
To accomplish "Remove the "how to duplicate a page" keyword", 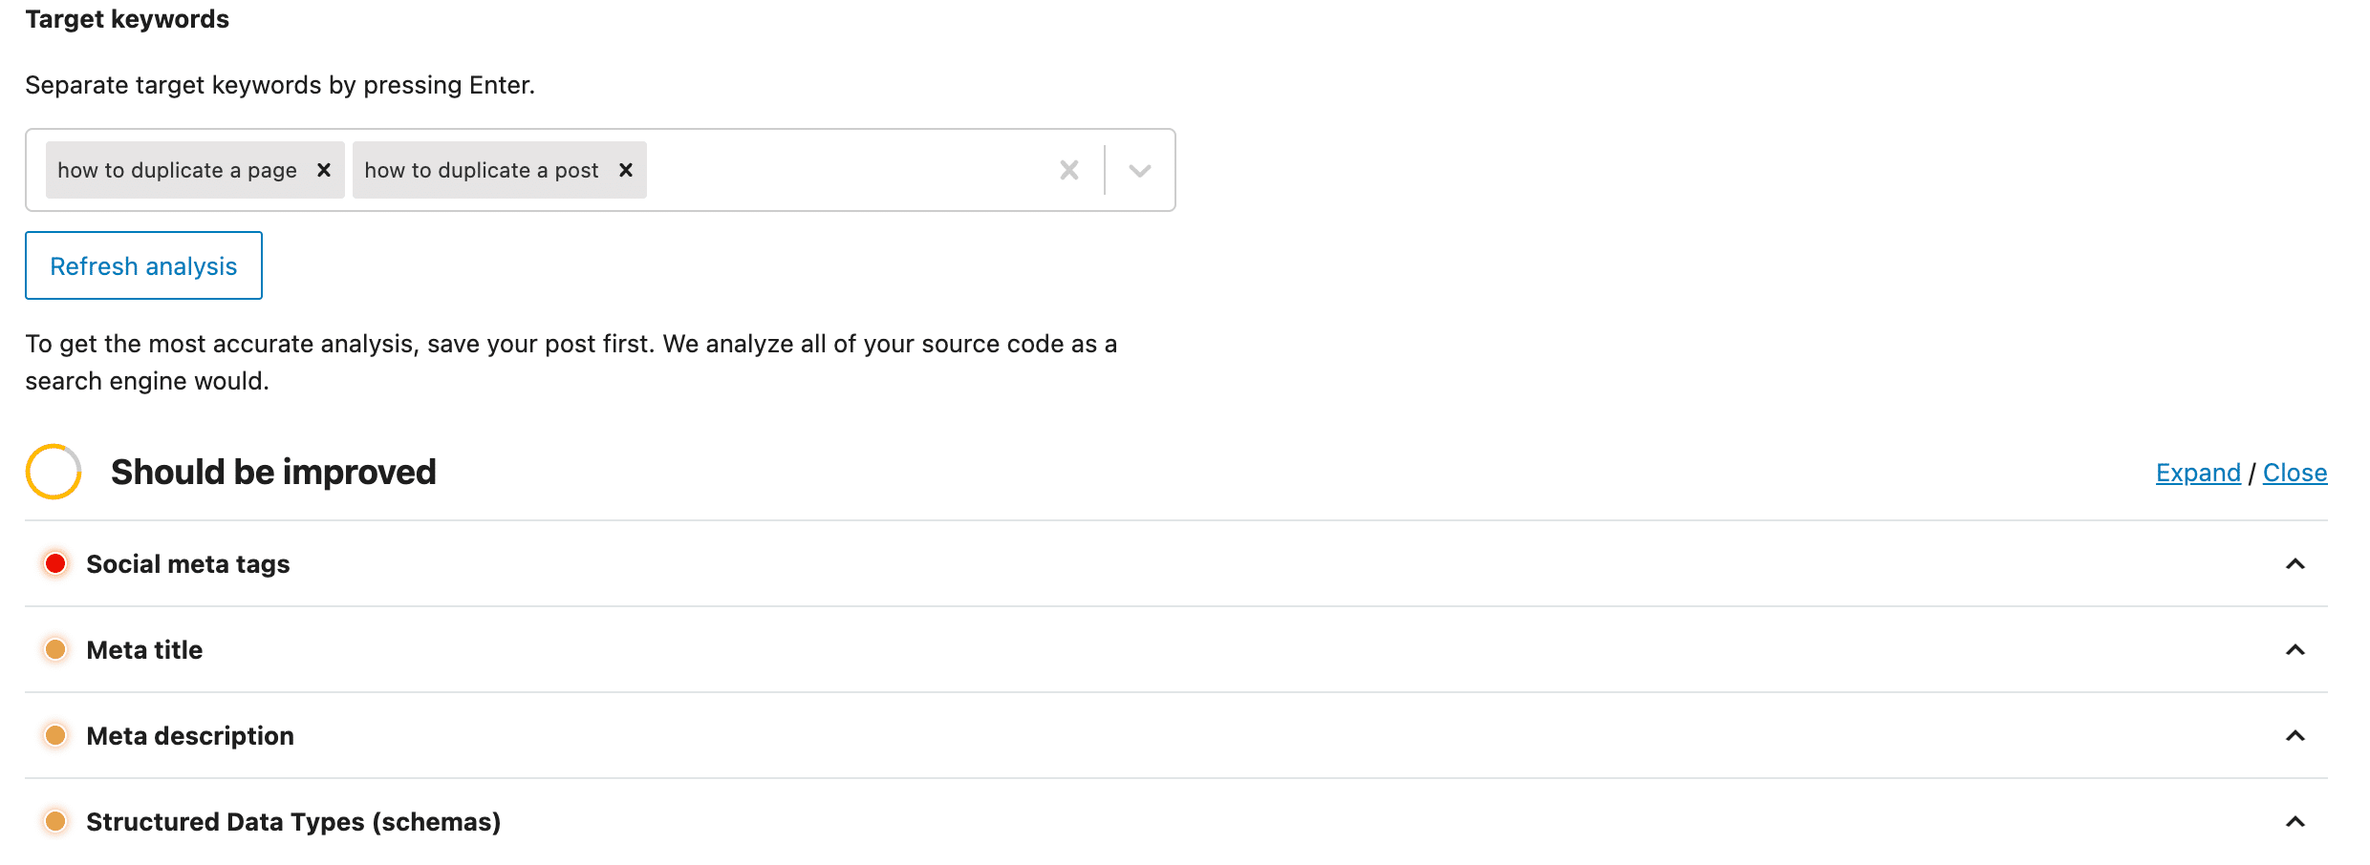I will 324,169.
